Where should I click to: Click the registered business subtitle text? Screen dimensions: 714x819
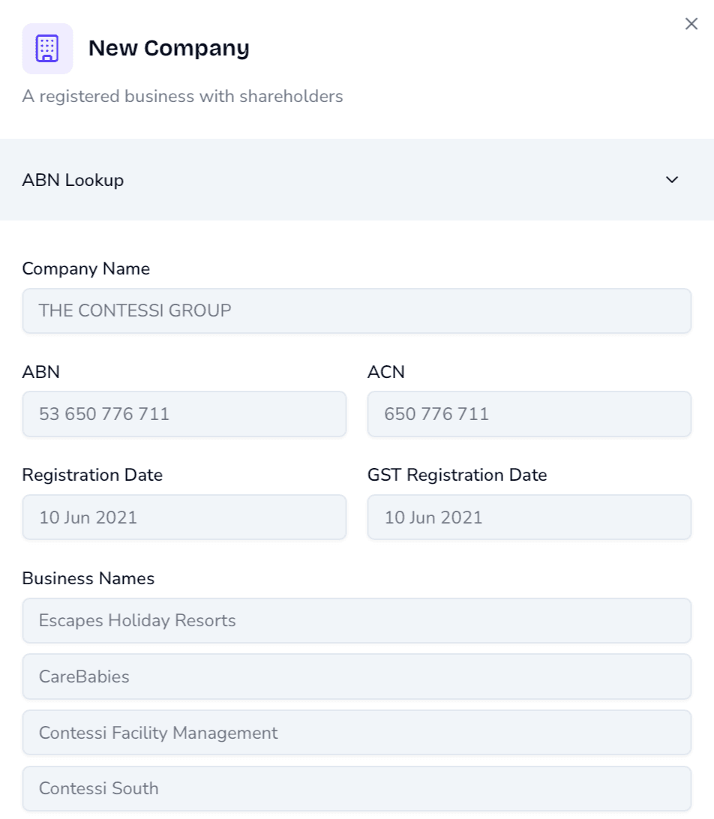(x=182, y=96)
